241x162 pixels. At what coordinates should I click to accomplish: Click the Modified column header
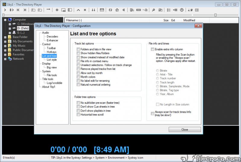click(189, 20)
